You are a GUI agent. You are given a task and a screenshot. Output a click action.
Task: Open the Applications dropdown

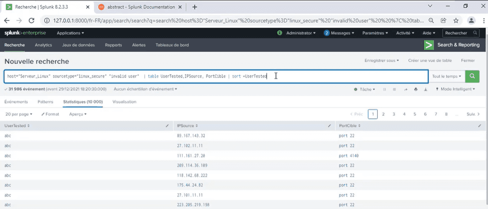click(70, 33)
